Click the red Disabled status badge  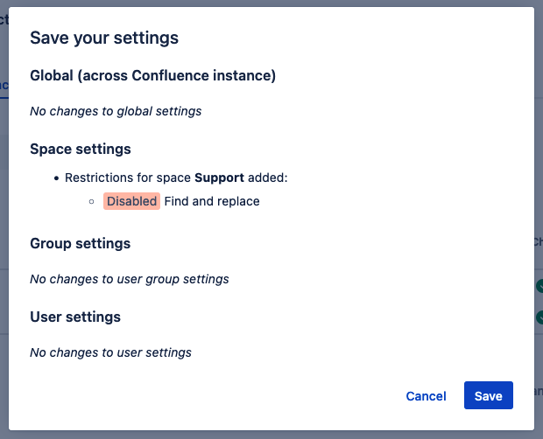tap(131, 201)
